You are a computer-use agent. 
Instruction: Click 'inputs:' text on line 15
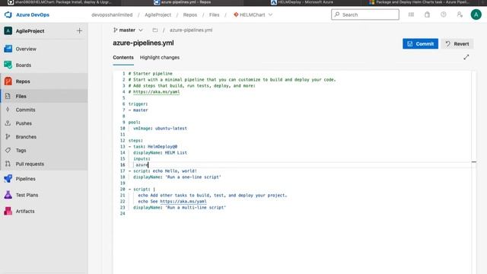tap(142, 158)
